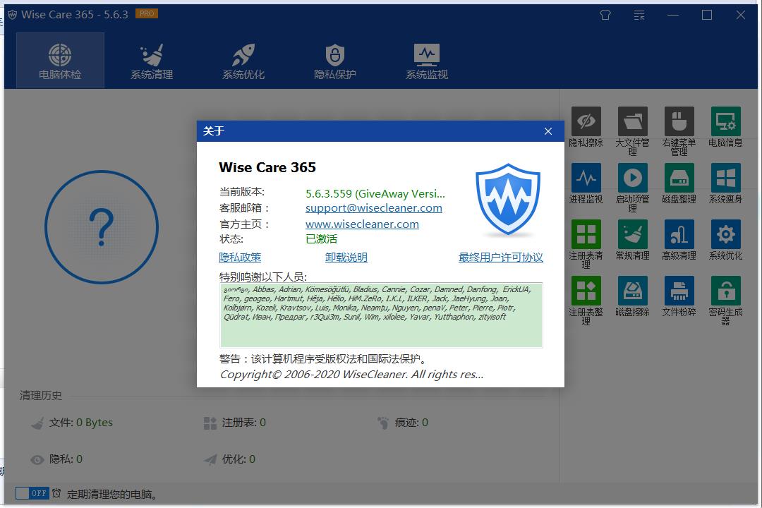This screenshot has width=762, height=508.
Task: Open the title bar menu list icon
Action: 639,15
